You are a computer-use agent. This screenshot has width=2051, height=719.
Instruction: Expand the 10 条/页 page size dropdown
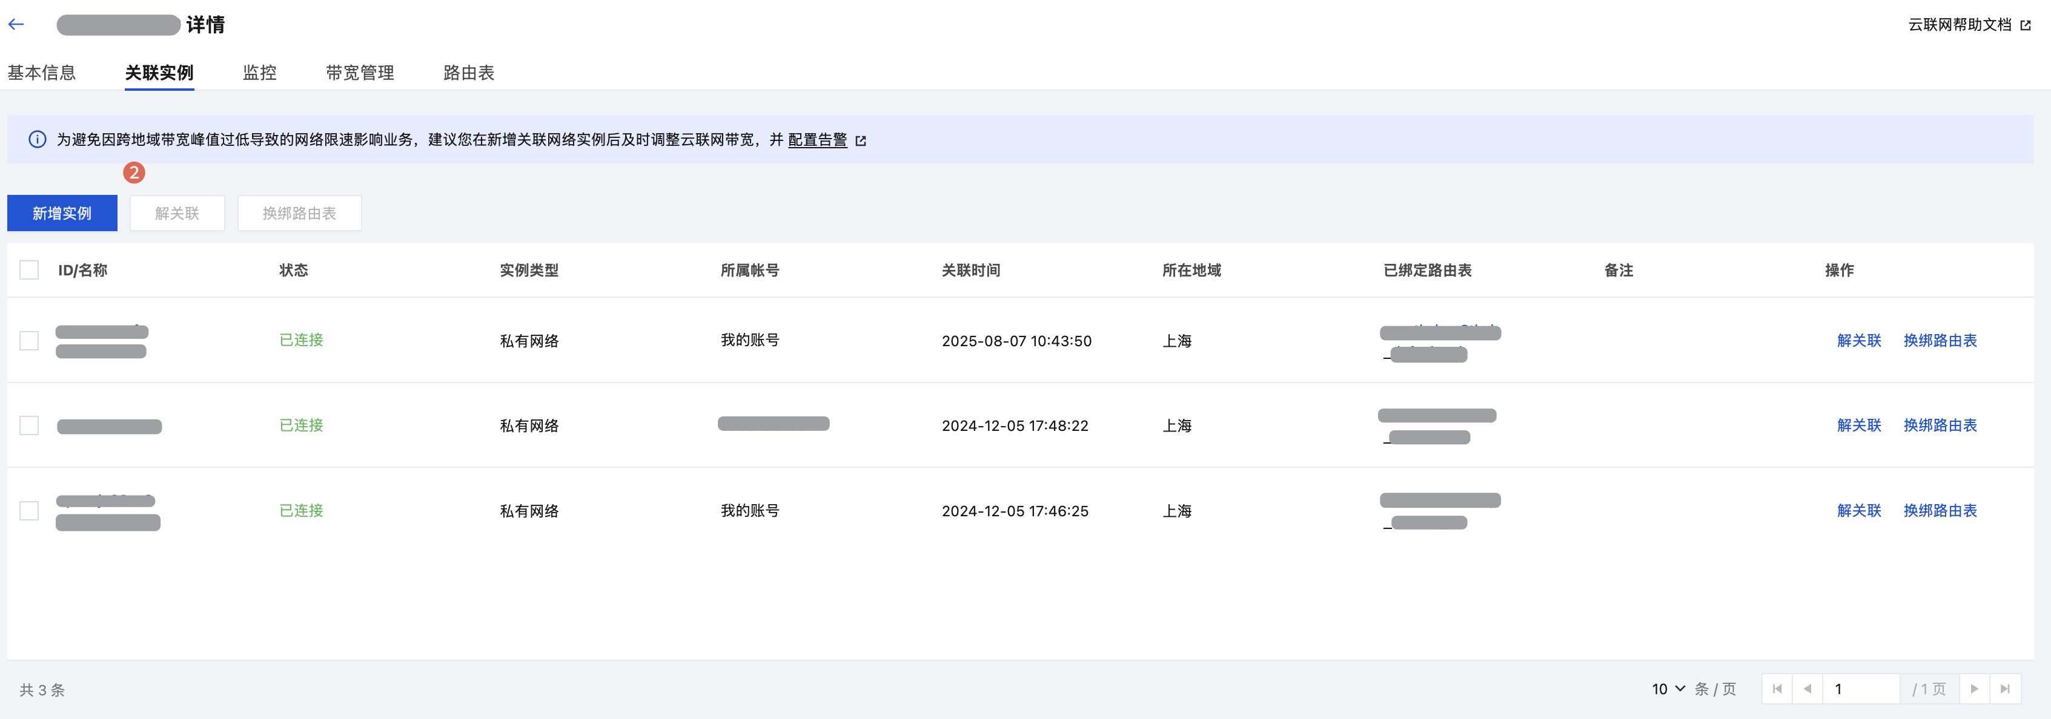point(1668,689)
